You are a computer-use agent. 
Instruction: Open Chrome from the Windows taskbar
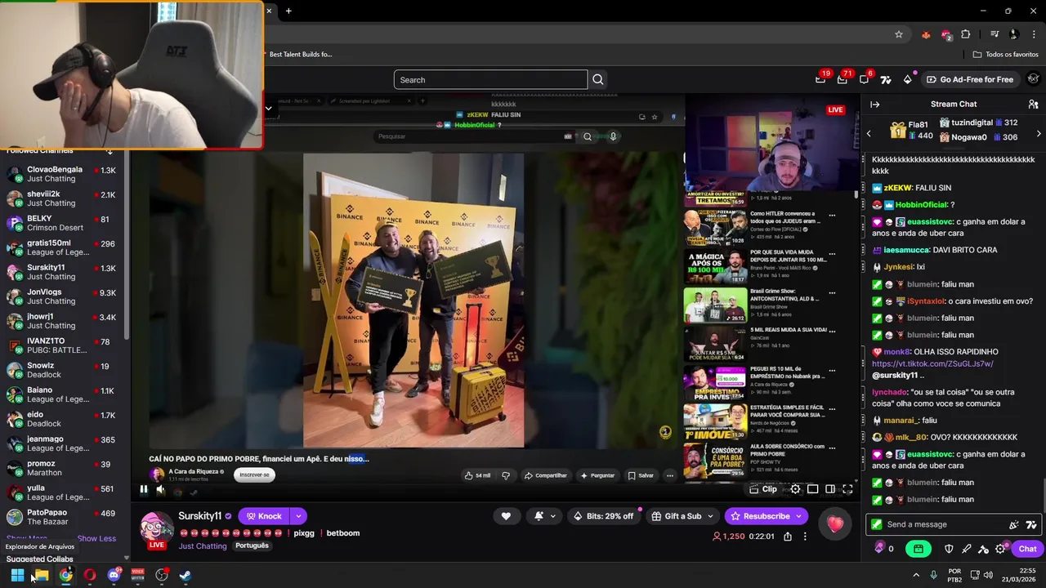pyautogui.click(x=65, y=575)
